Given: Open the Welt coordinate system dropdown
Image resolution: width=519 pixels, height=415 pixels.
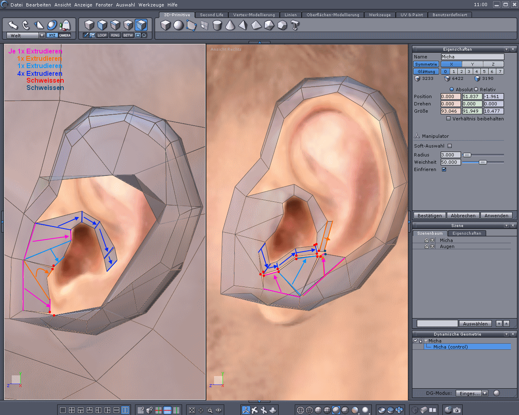Looking at the screenshot, I should click(42, 35).
